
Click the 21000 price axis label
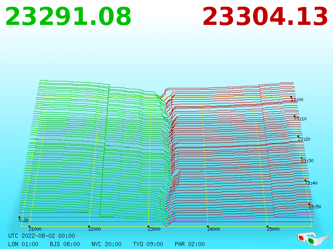coord(35,229)
